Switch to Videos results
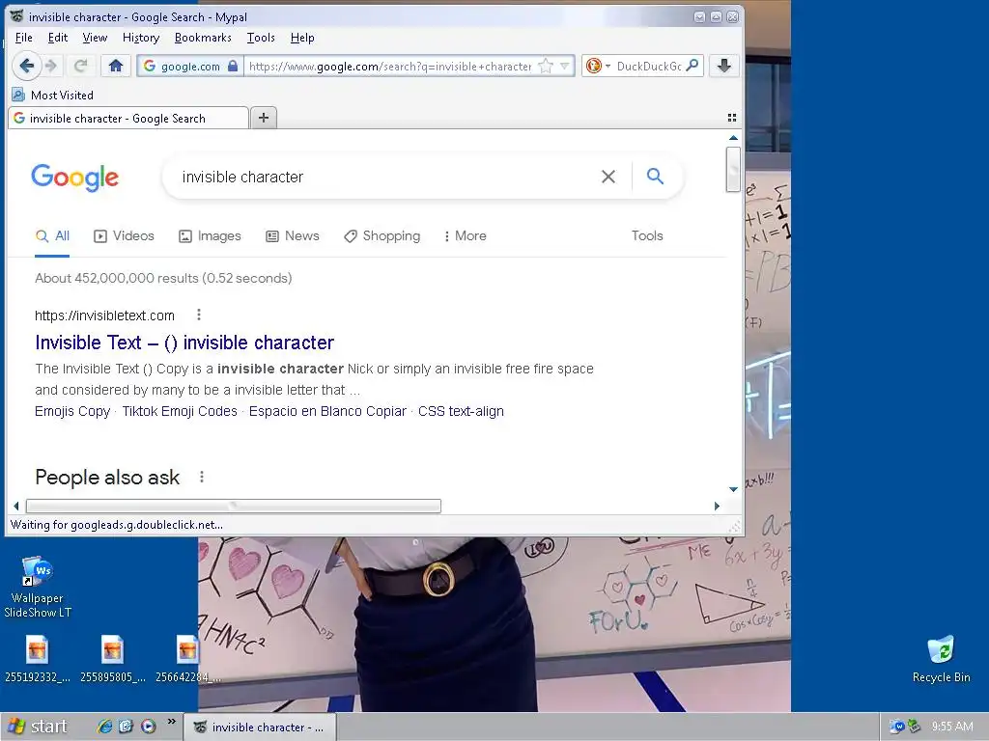The image size is (989, 741). coord(124,236)
